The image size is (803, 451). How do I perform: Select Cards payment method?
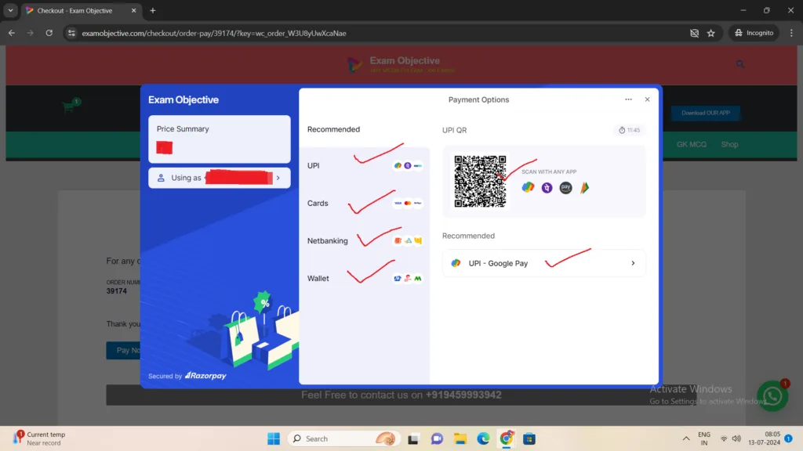click(x=364, y=203)
